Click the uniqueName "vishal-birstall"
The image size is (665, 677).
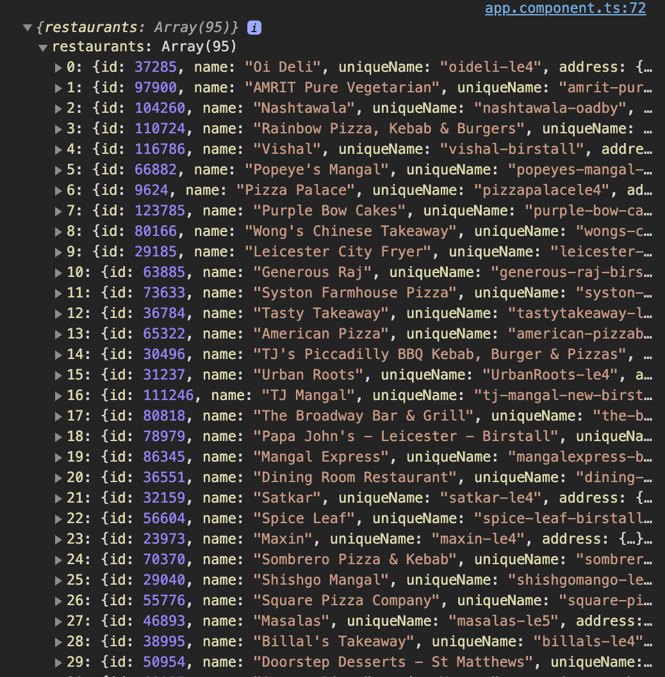(x=512, y=149)
